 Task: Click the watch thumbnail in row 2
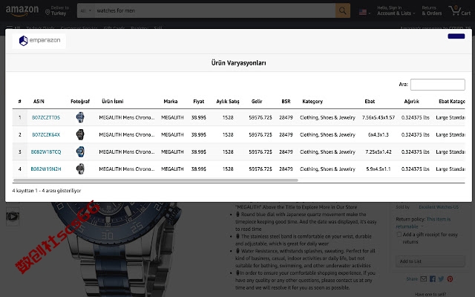80,134
